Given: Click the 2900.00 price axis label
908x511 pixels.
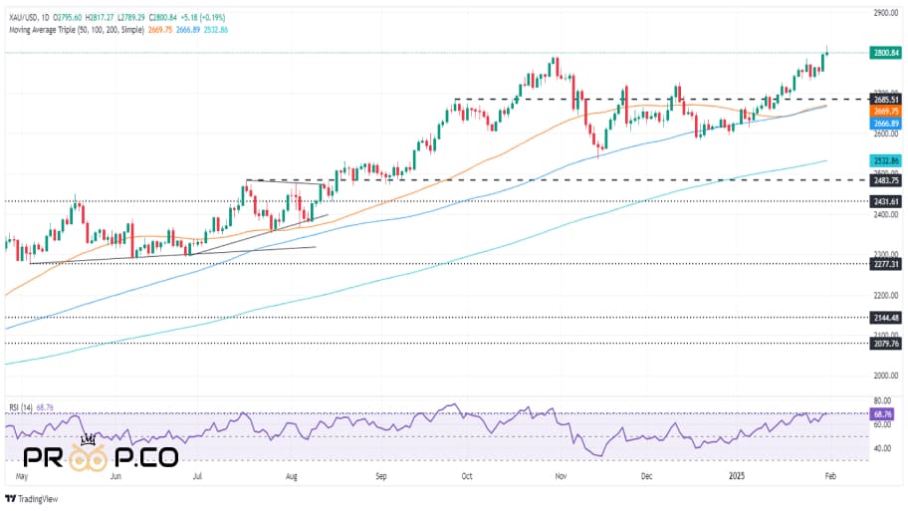Looking at the screenshot, I should (x=886, y=13).
